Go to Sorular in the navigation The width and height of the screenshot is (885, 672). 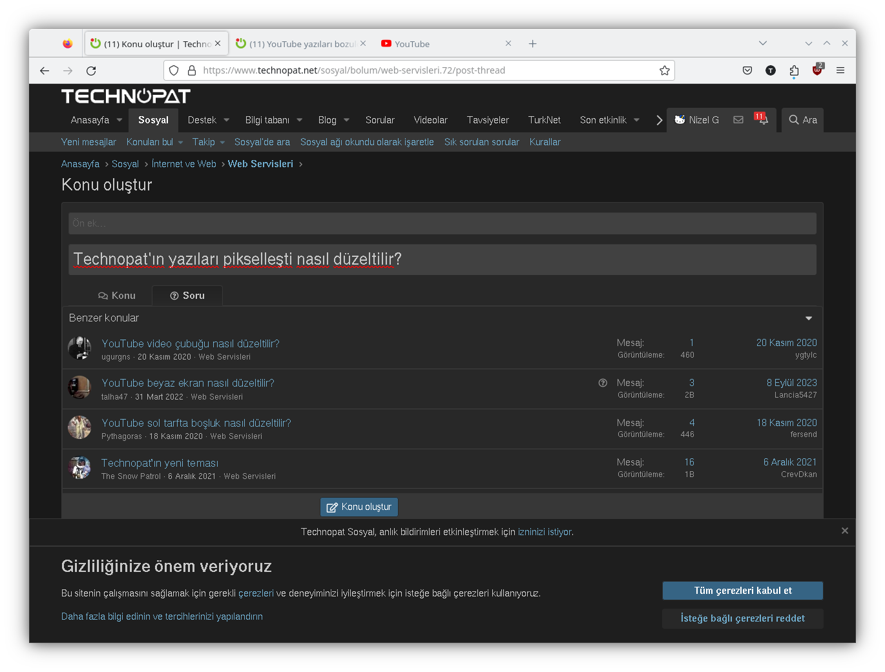[380, 120]
